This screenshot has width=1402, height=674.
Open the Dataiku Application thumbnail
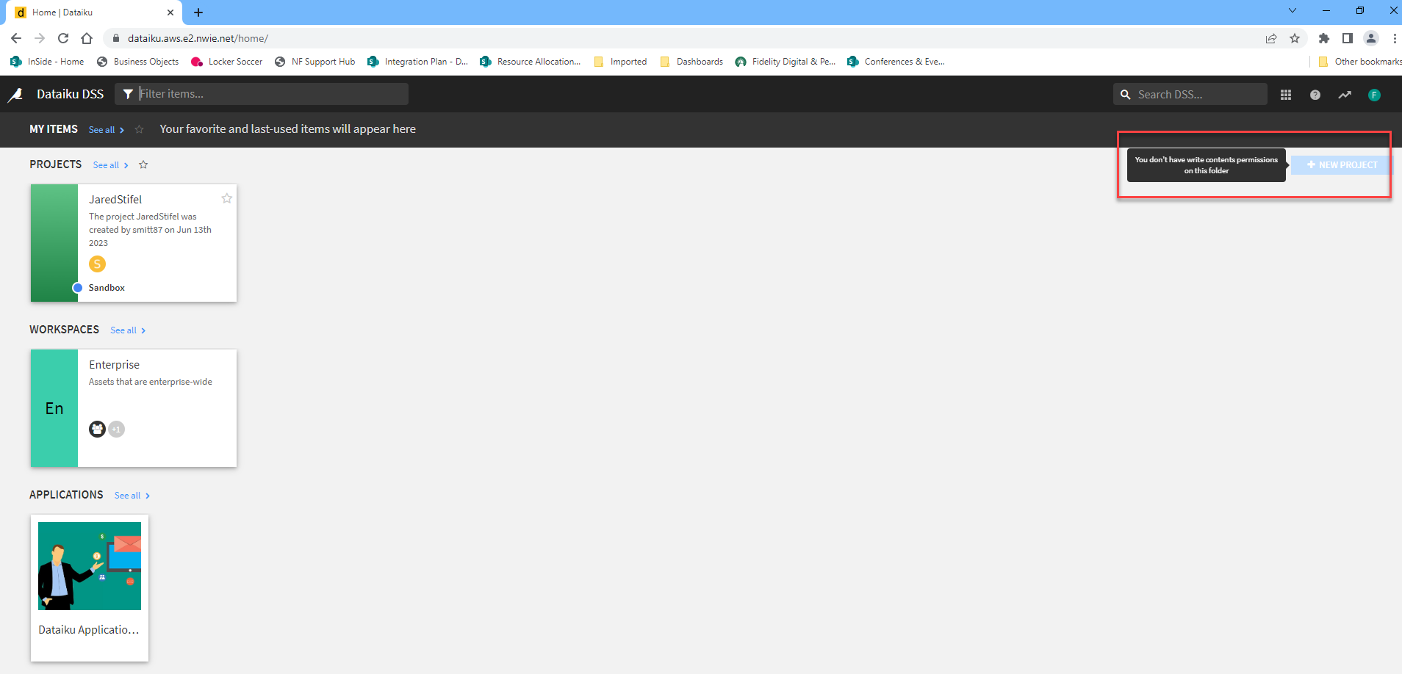(x=90, y=566)
